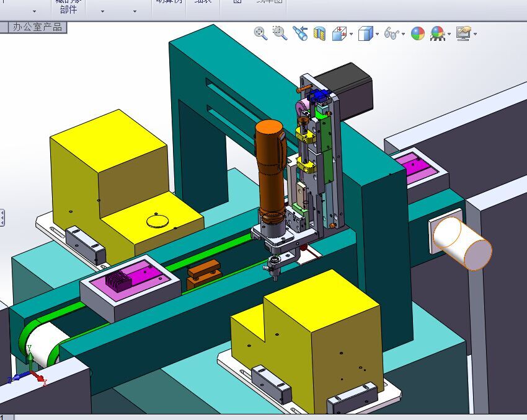Switch to the 办公室产品 tab
527x420 pixels.
[x=38, y=27]
